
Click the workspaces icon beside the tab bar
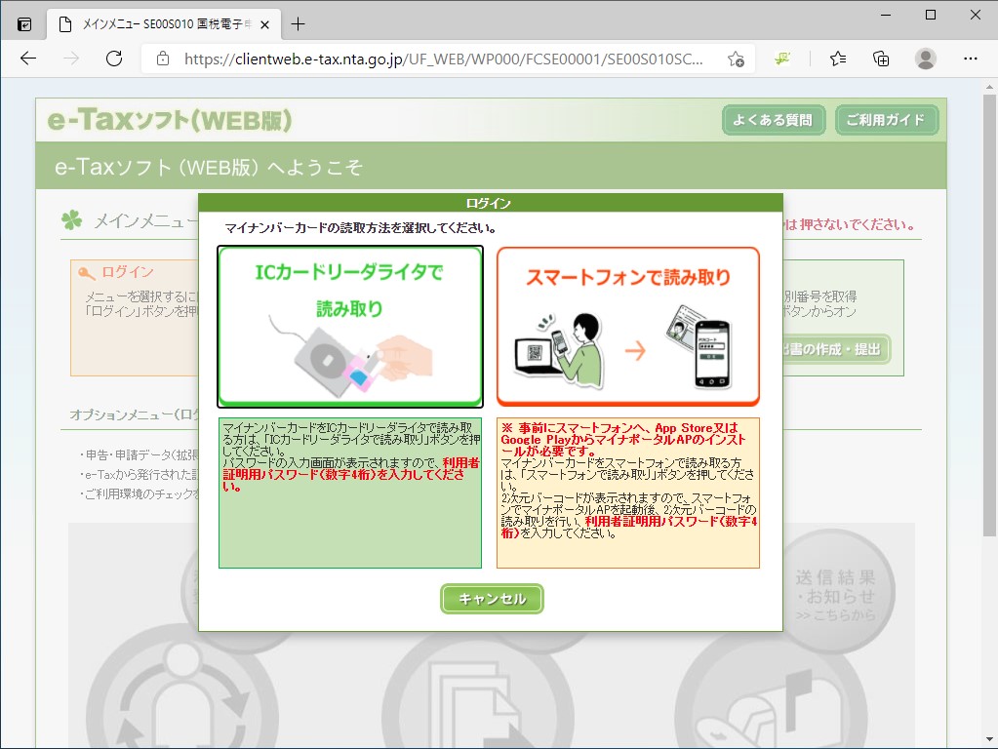click(21, 24)
